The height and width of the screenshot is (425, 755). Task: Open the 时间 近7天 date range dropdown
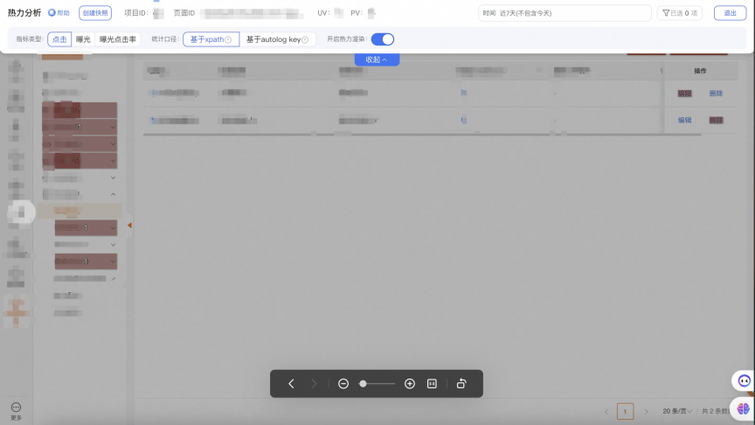pyautogui.click(x=565, y=13)
